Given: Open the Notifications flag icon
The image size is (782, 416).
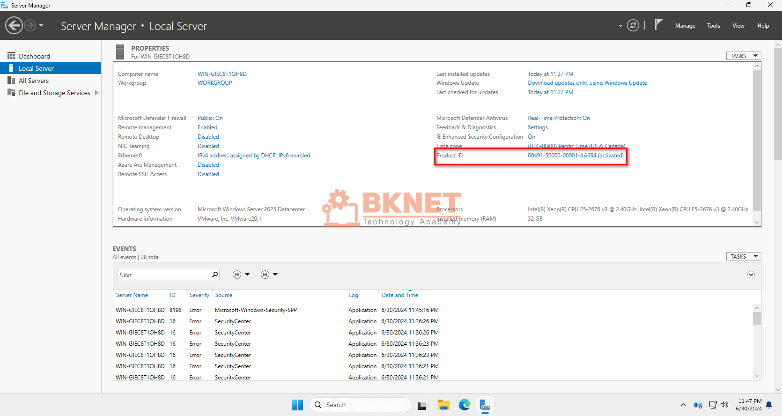Looking at the screenshot, I should coord(658,25).
